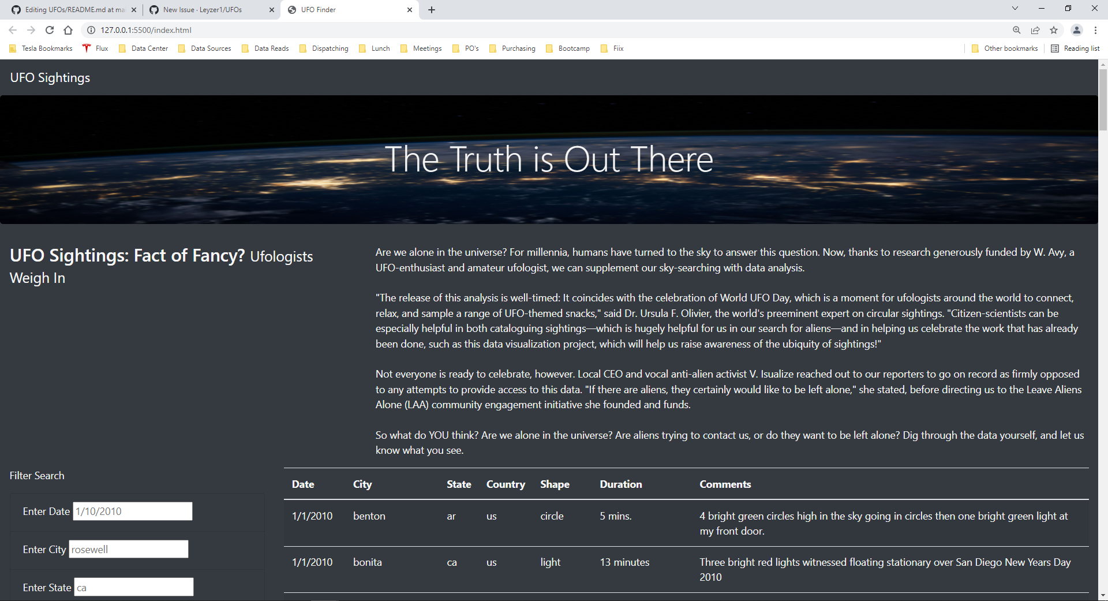
Task: Open the tab search chevron
Action: pyautogui.click(x=1015, y=8)
